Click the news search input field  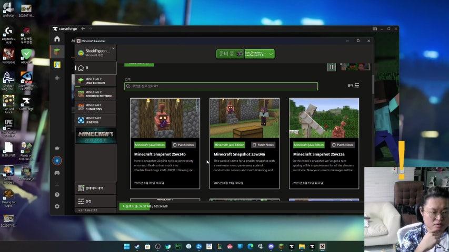pyautogui.click(x=221, y=86)
